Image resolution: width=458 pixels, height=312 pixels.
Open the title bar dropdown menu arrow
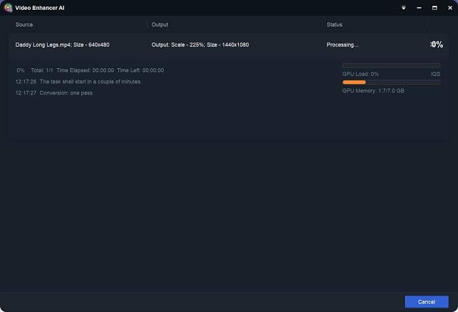[x=403, y=7]
